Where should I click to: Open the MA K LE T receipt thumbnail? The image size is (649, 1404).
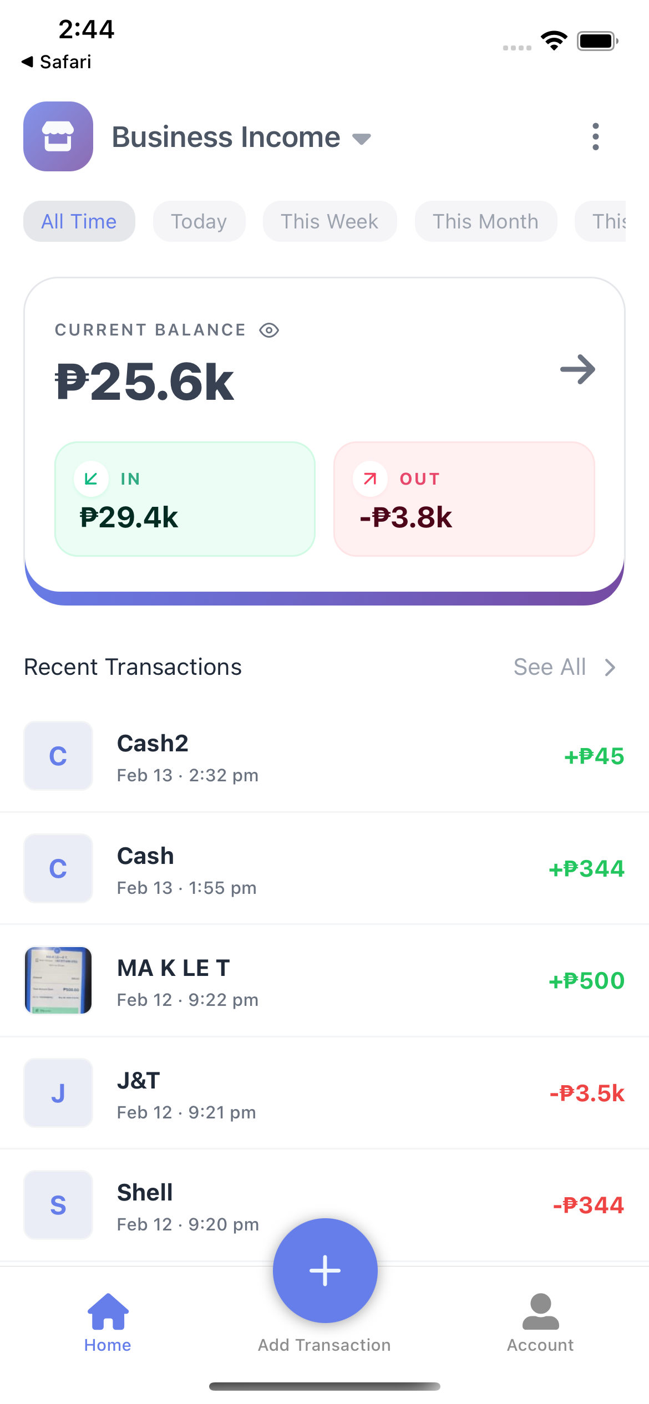click(58, 980)
